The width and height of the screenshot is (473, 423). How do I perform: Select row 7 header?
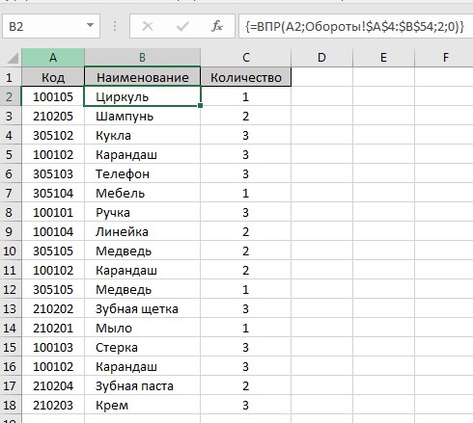pos(11,193)
